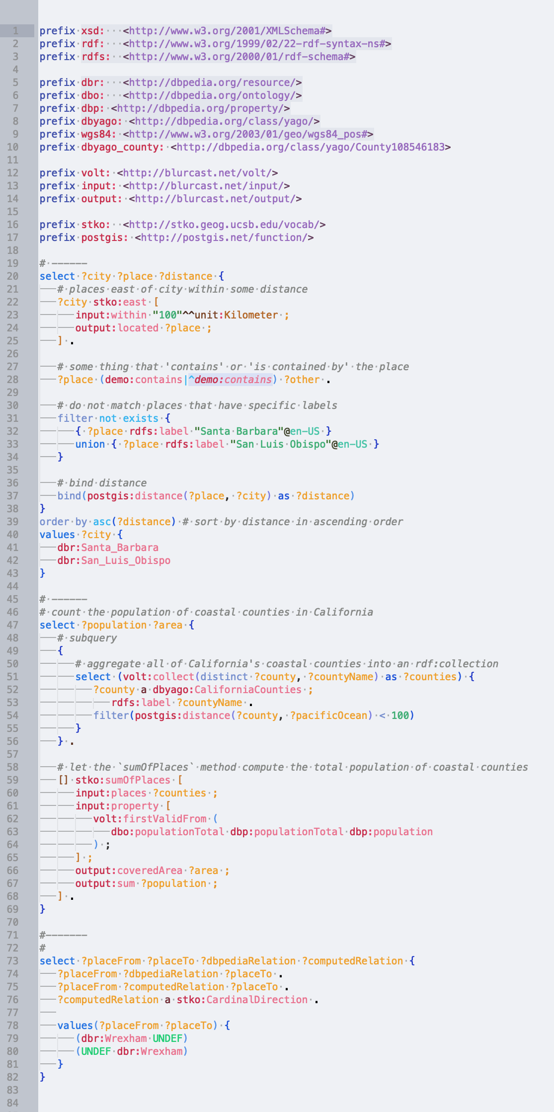This screenshot has height=1112, width=554.
Task: Click 'dbp:population' at end of line 63
Action: [391, 832]
